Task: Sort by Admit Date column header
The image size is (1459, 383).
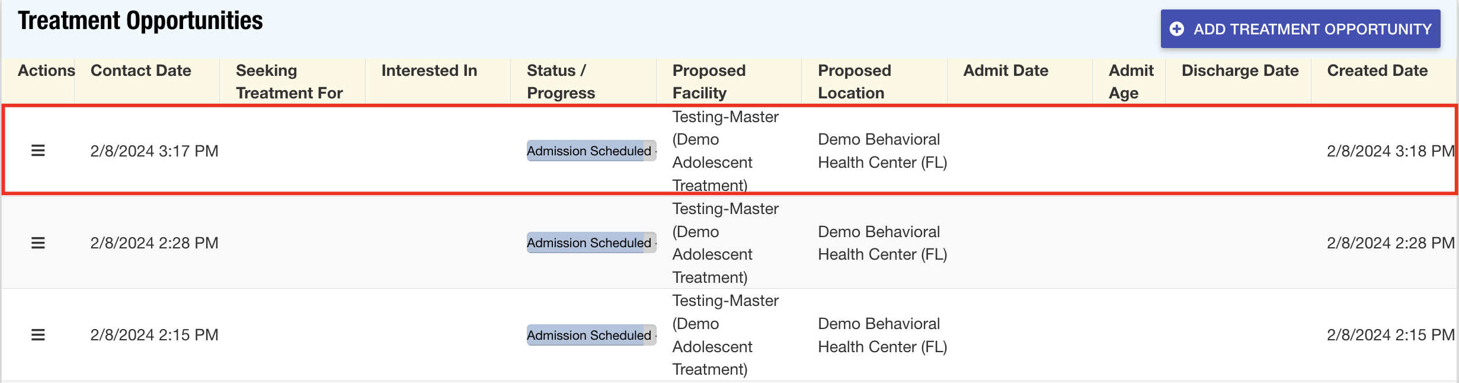Action: (x=1006, y=71)
